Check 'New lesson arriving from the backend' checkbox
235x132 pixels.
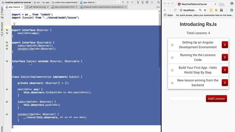pyautogui.click(x=172, y=83)
